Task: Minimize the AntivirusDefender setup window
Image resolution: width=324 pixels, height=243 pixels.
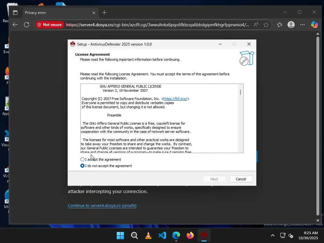Action: pos(220,44)
